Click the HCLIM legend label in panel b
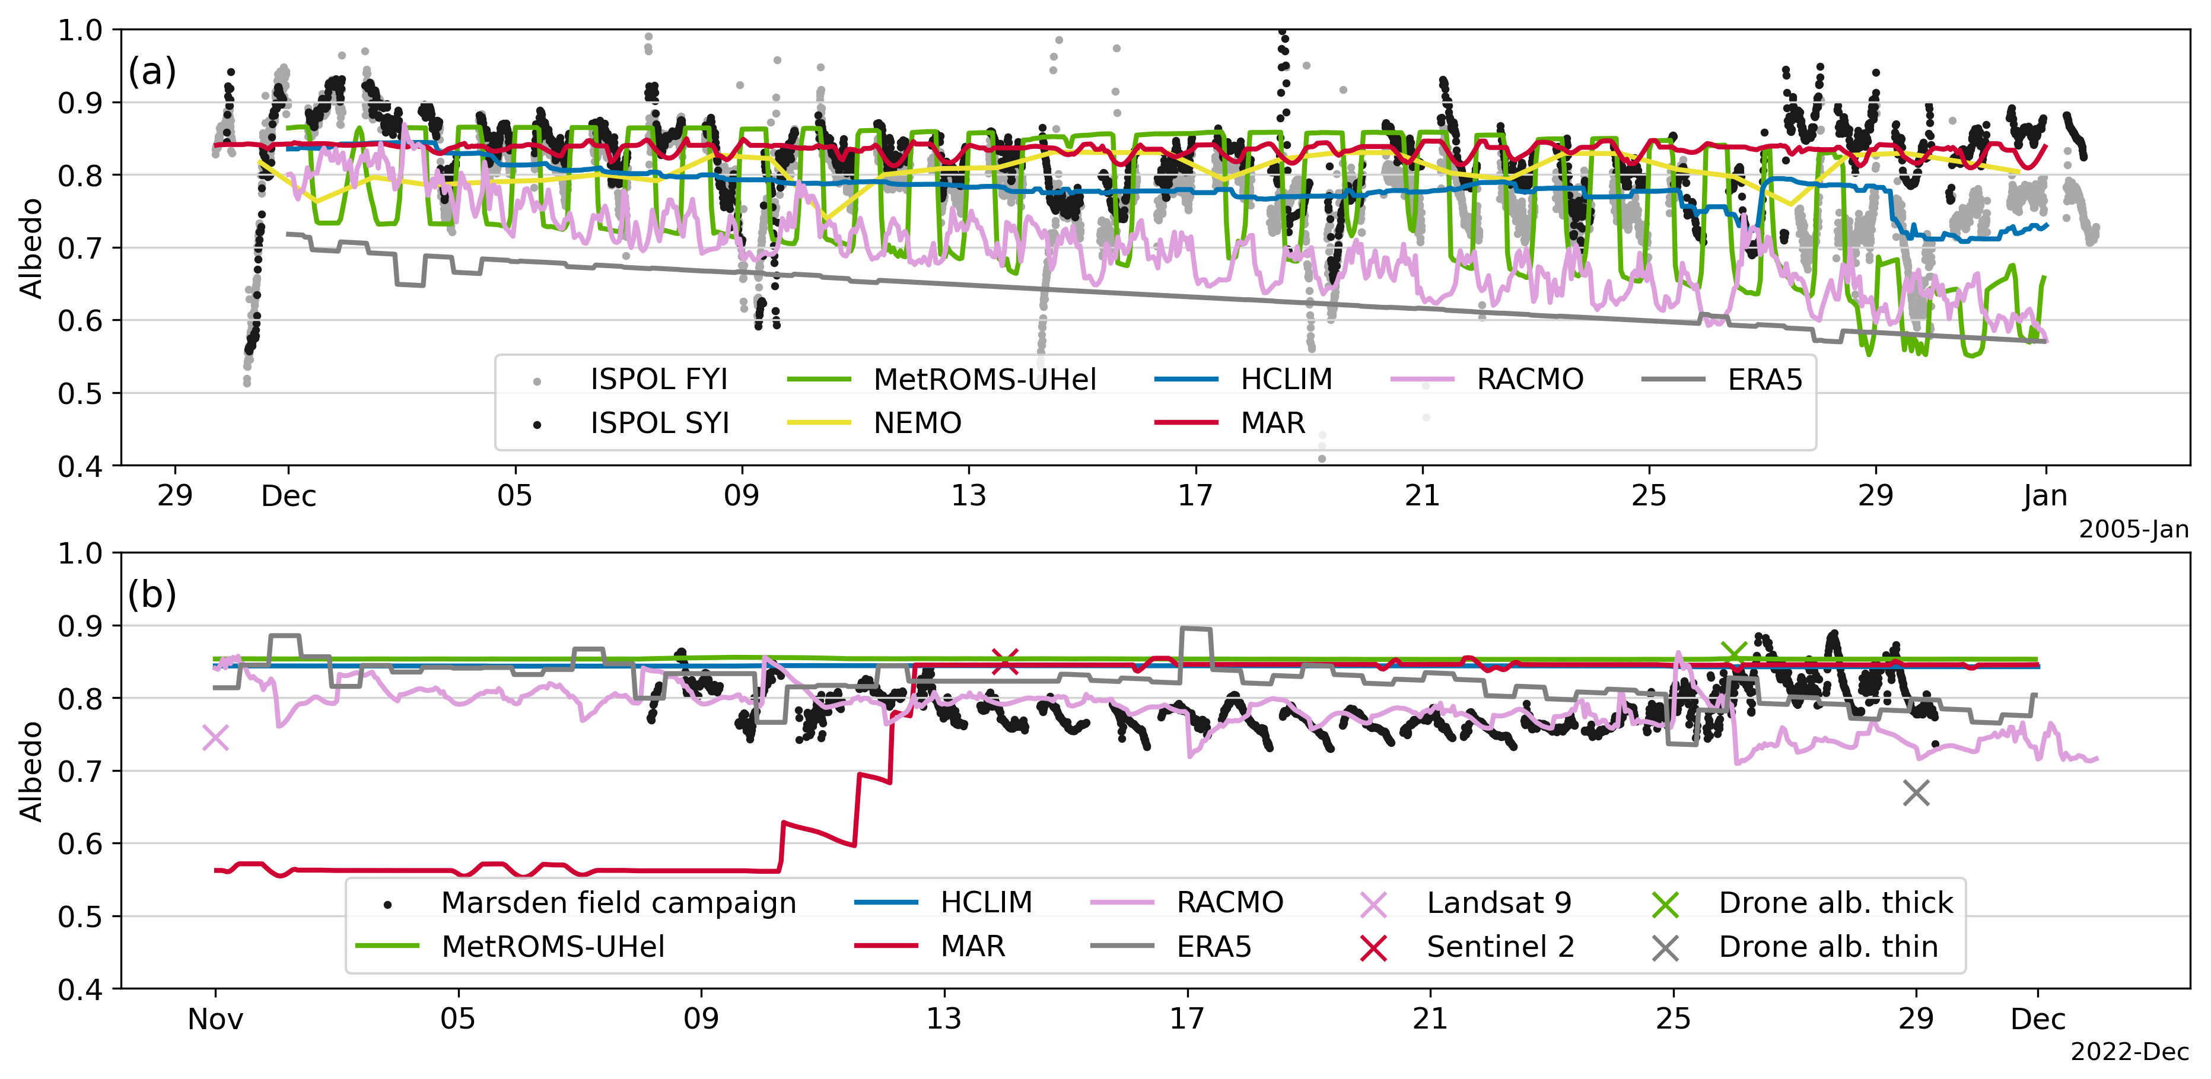The width and height of the screenshot is (2211, 1079). coord(986,902)
